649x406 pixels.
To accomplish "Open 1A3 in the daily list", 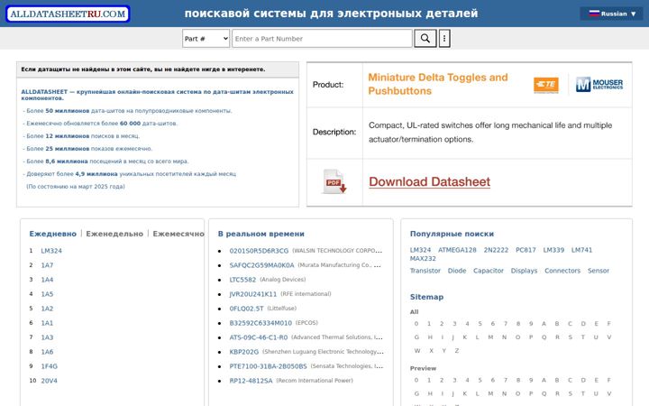I will click(47, 337).
